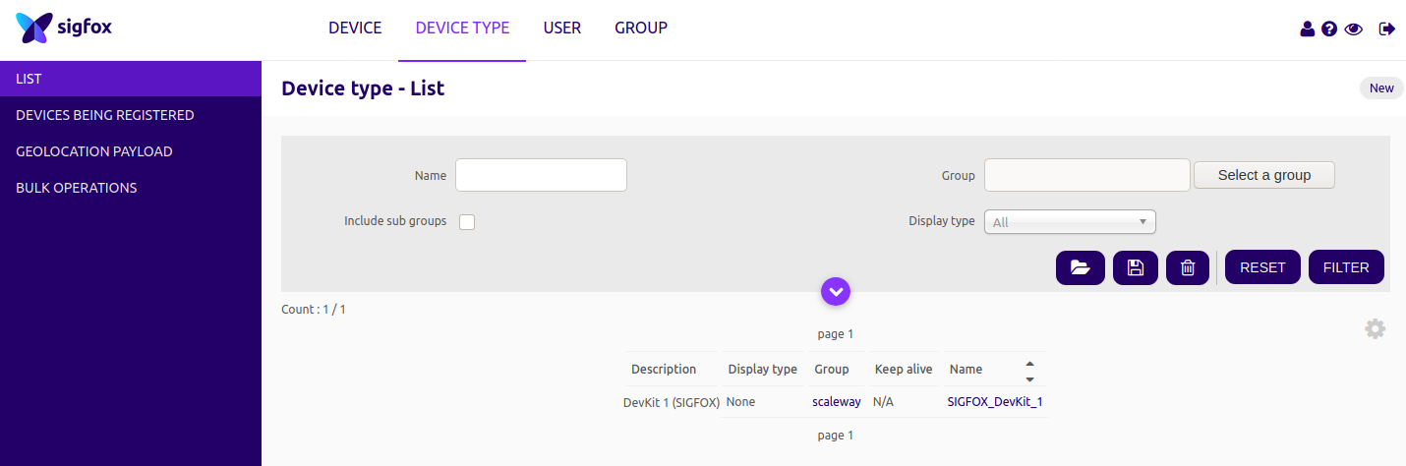Open the help question mark icon
This screenshot has width=1406, height=466.
pos(1329,29)
